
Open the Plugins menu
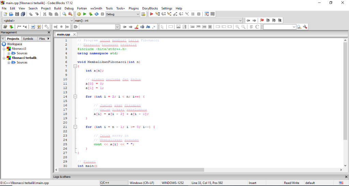[134, 8]
